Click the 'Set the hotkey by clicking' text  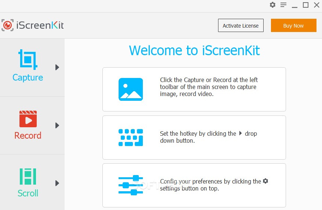tap(209, 137)
